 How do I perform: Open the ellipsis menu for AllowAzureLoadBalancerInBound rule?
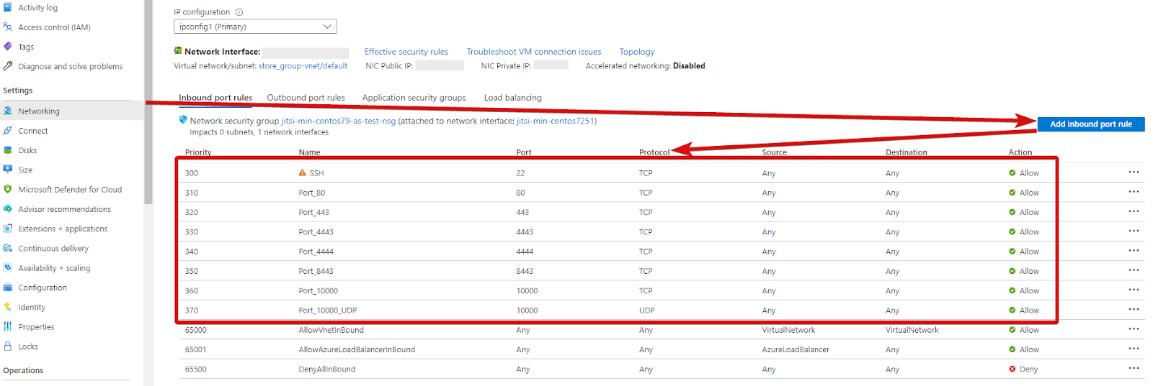pos(1134,349)
